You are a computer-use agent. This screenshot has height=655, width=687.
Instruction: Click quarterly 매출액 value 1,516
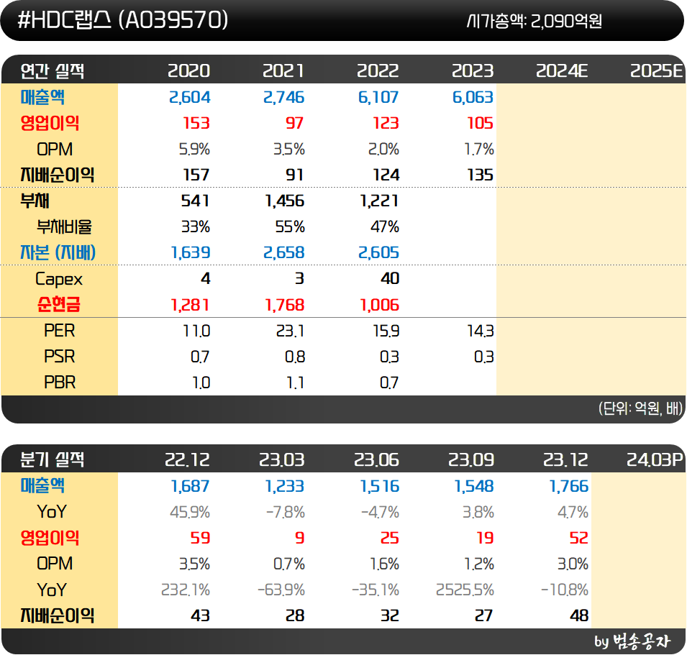[x=379, y=486]
